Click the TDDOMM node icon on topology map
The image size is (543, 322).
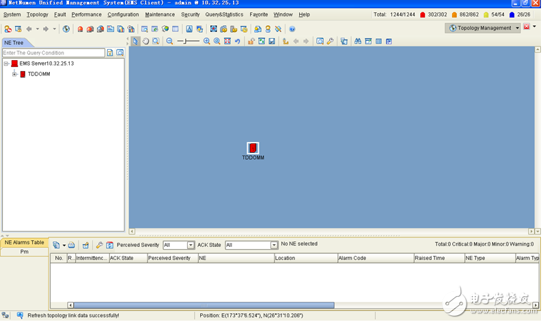(x=253, y=148)
